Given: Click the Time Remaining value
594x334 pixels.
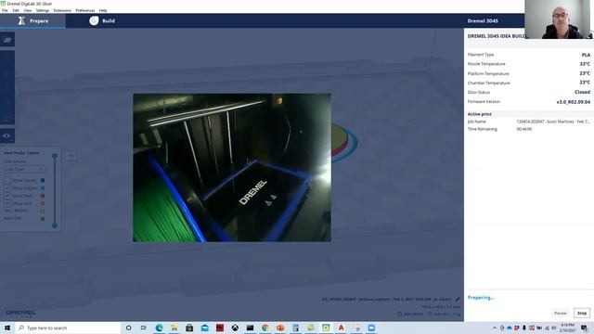Looking at the screenshot, I should pos(523,129).
